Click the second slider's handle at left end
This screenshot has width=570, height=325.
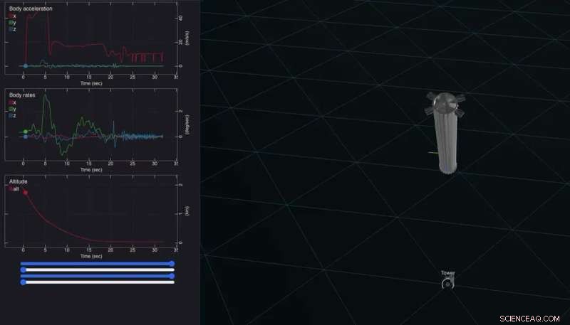pos(24,270)
